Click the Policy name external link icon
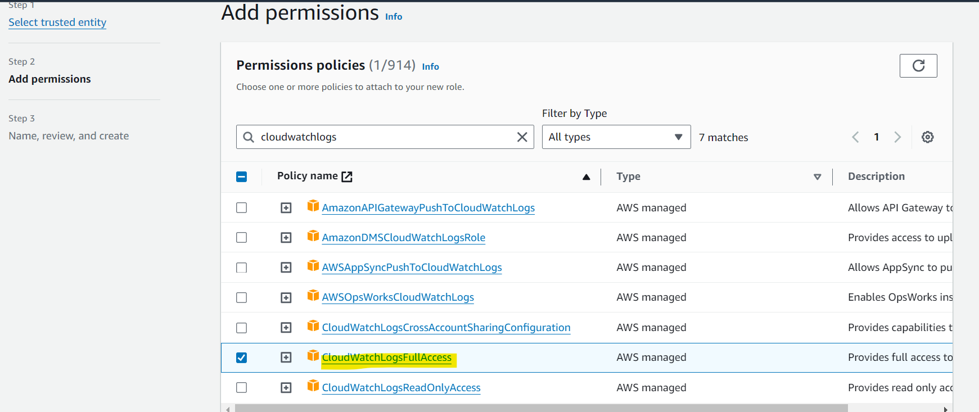The width and height of the screenshot is (979, 412). (348, 176)
